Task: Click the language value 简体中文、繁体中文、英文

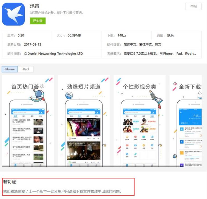Action: [x=142, y=44]
